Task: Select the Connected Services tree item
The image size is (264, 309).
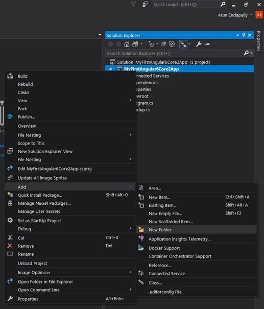Action: point(152,76)
